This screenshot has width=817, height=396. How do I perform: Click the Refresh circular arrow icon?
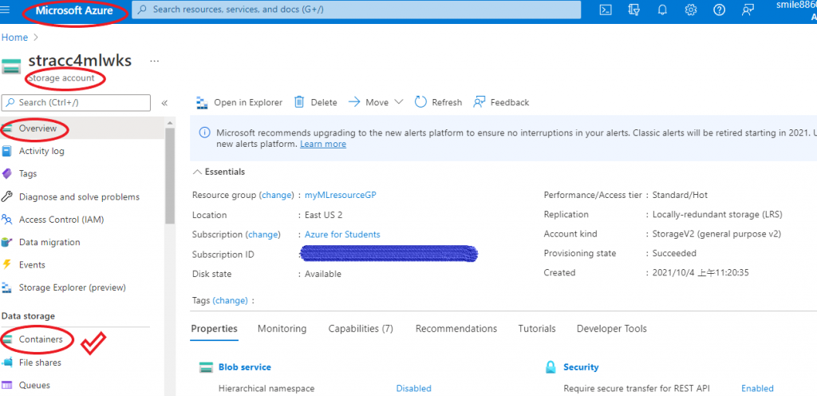pos(420,102)
